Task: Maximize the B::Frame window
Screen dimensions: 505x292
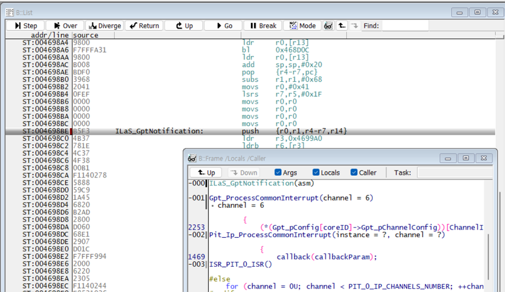Action: (x=466, y=158)
